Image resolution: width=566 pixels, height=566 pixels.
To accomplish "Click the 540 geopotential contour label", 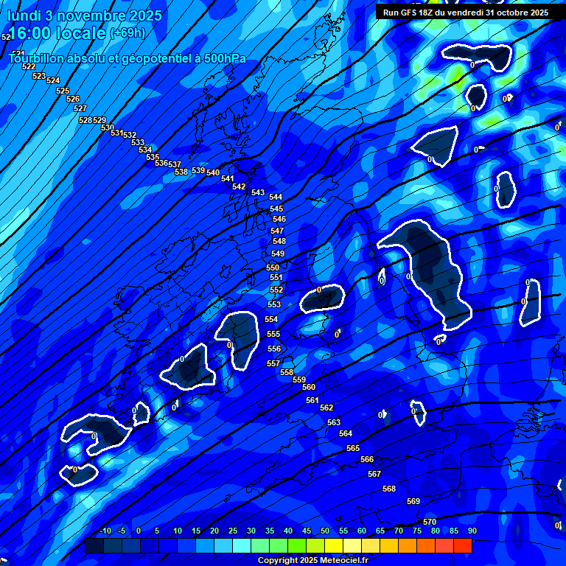I will click(213, 172).
